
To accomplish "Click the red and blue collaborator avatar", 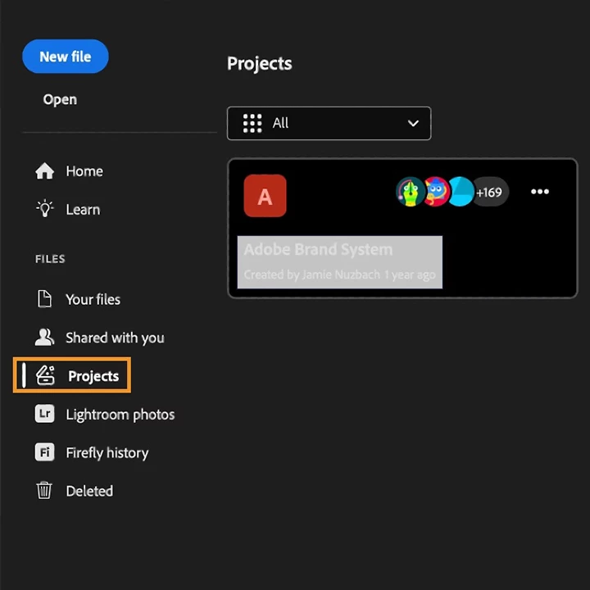I will [436, 192].
